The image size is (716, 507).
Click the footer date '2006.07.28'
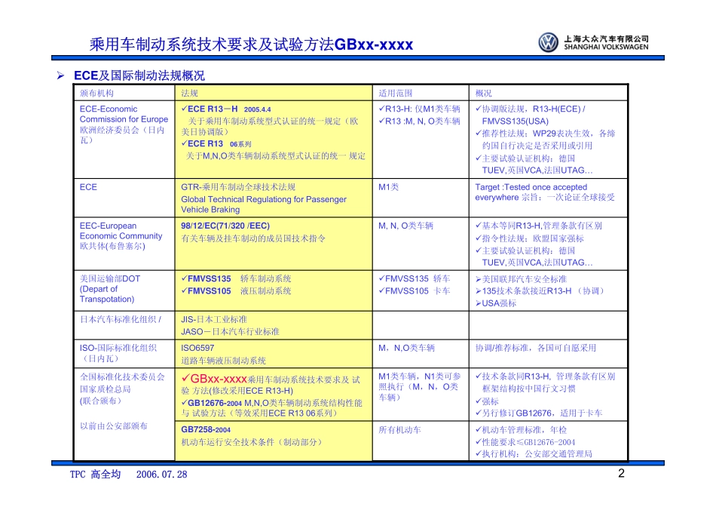point(161,475)
